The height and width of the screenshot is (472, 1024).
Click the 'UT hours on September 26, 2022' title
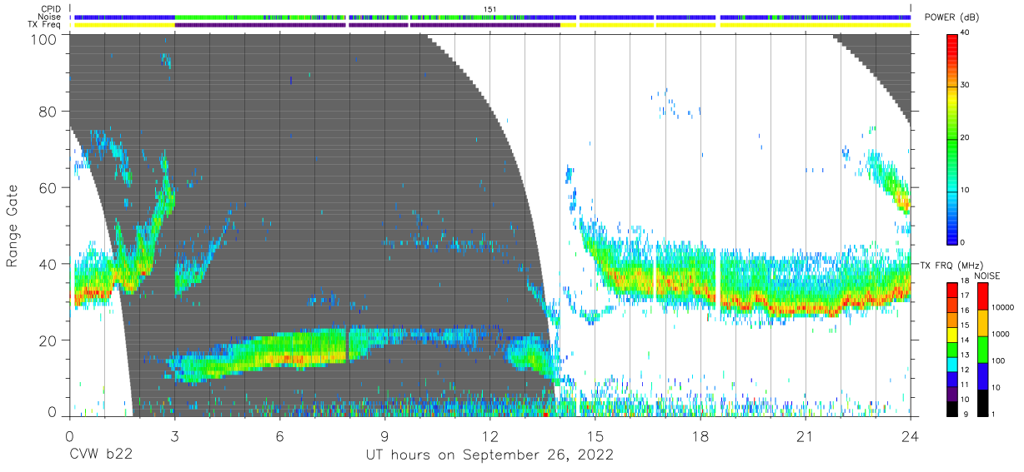489,455
